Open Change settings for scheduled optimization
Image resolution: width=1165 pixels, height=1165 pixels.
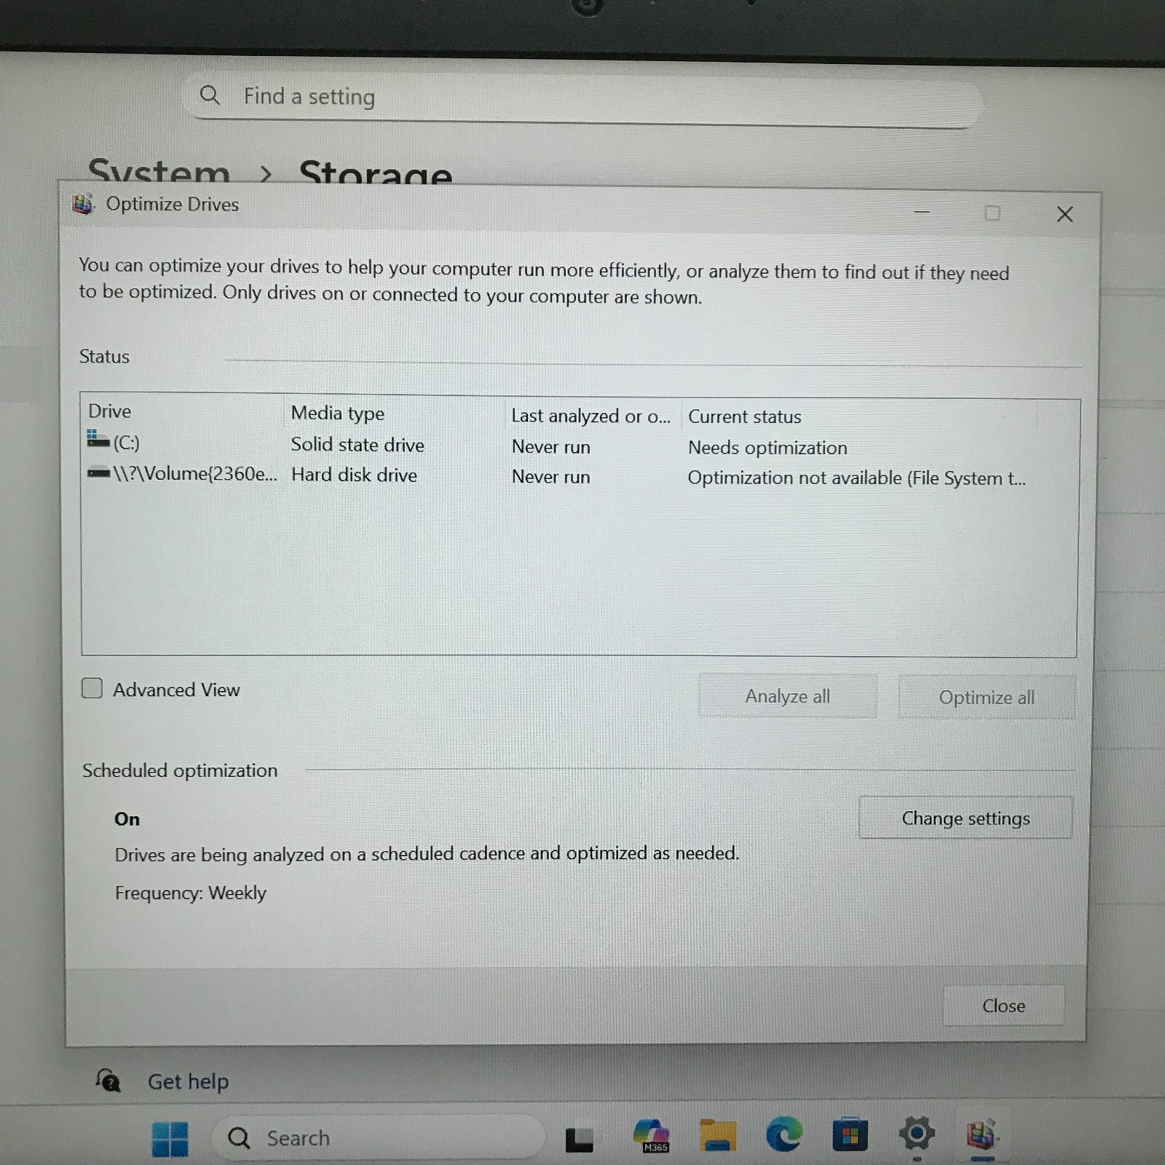coord(965,818)
